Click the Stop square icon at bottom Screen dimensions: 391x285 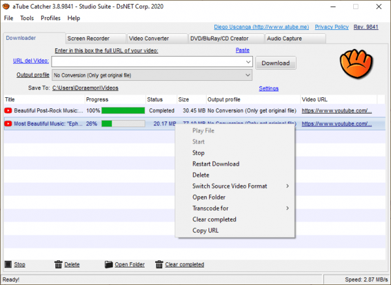8,264
